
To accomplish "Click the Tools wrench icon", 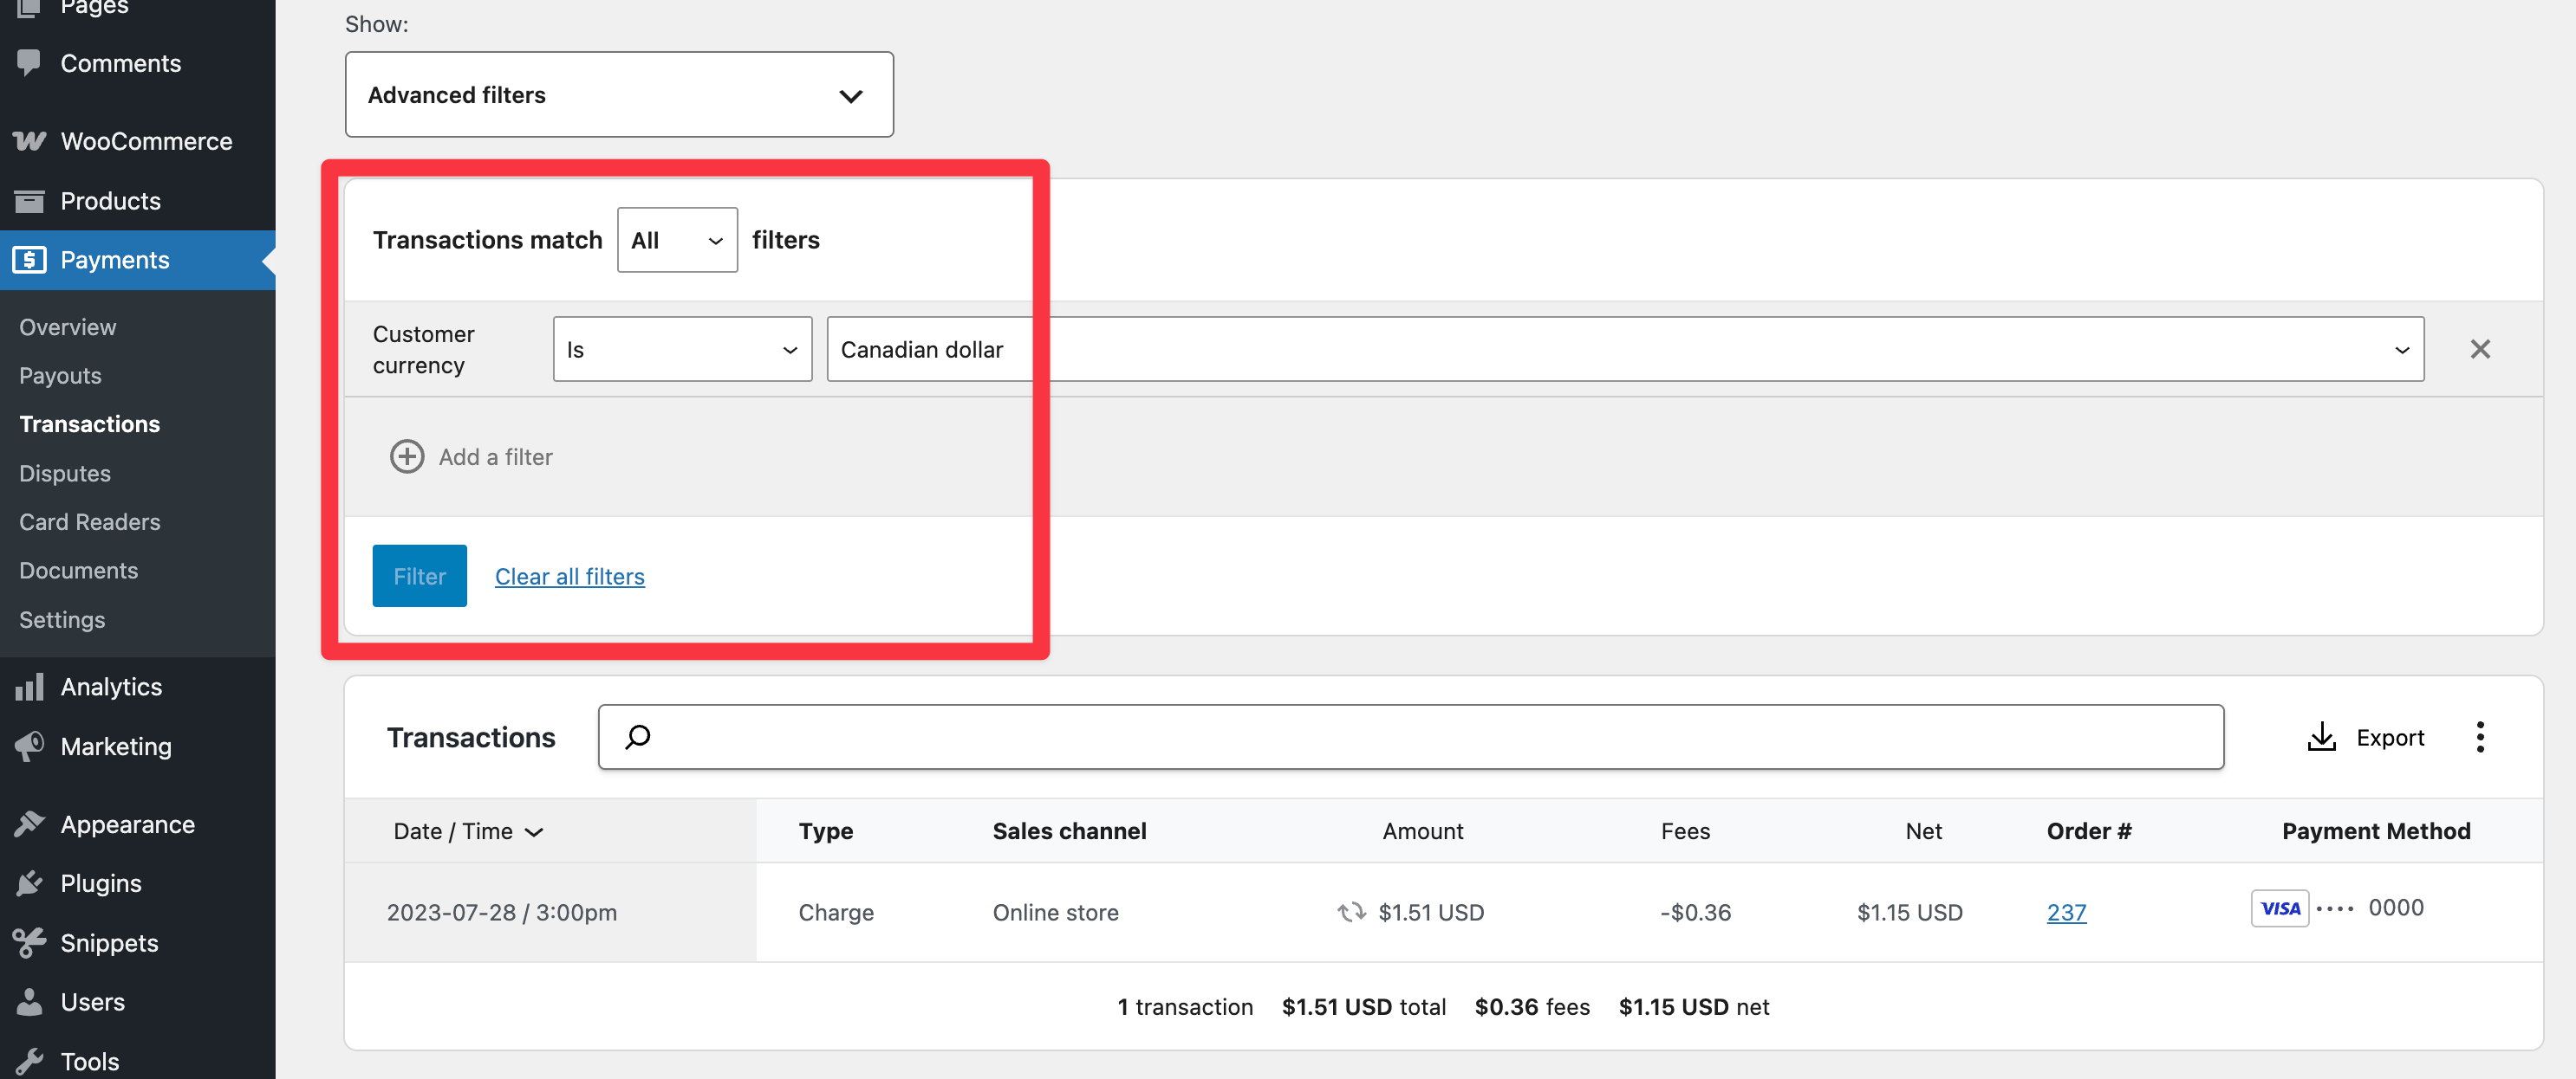I will pyautogui.click(x=29, y=1061).
